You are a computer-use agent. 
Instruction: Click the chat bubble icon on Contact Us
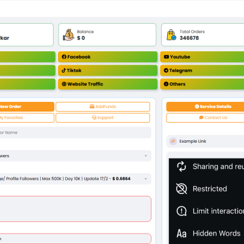pos(201,118)
